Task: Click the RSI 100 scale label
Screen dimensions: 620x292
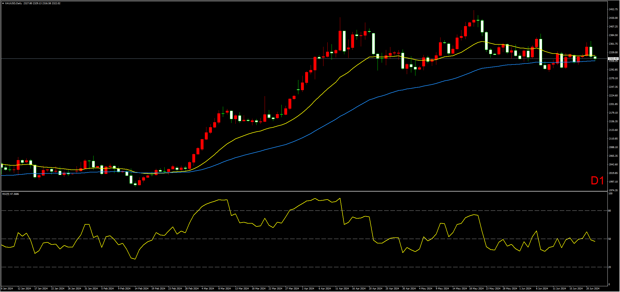Action: 610,194
